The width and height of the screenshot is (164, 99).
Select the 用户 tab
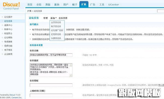tap(66, 5)
